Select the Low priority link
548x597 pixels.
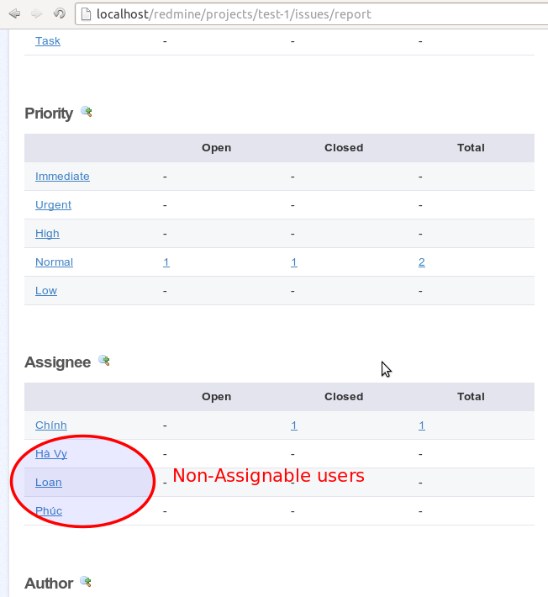pos(46,291)
